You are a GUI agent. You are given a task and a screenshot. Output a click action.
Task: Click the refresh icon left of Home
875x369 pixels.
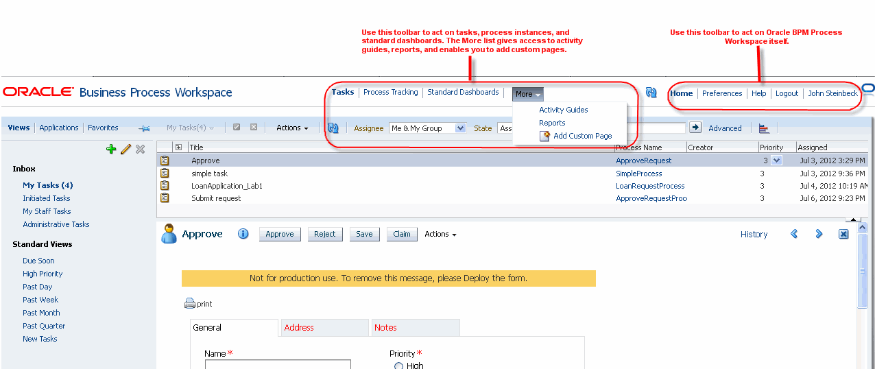click(x=651, y=93)
